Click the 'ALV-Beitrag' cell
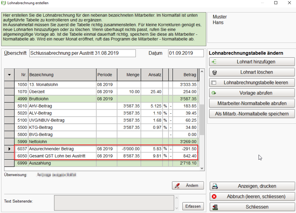 click(x=62, y=113)
